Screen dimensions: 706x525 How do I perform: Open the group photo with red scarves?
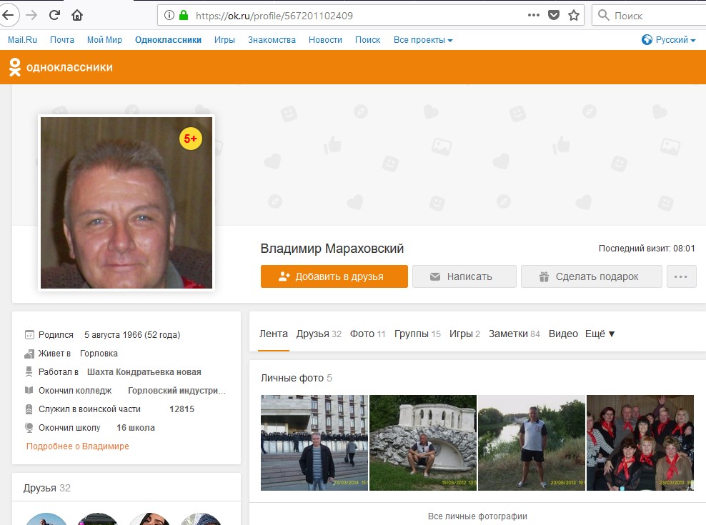coord(640,442)
